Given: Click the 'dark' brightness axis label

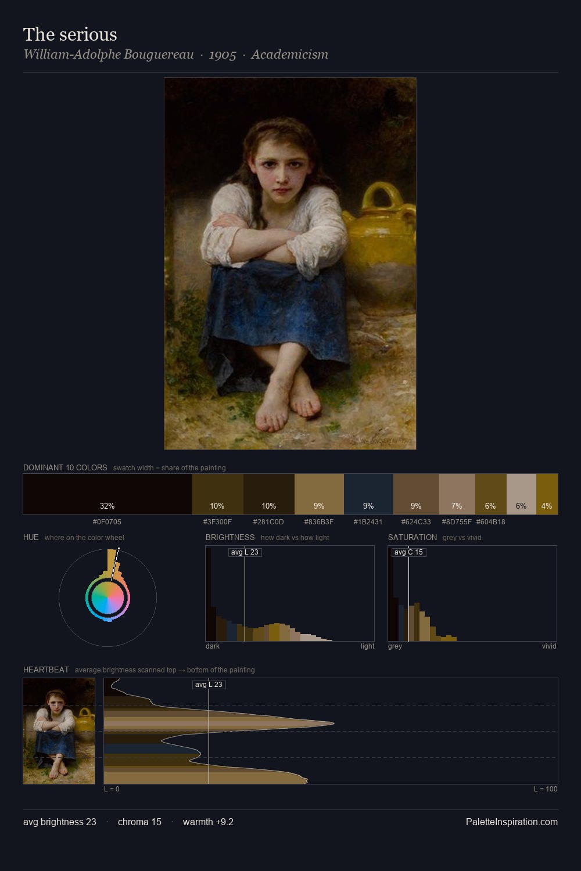Looking at the screenshot, I should tap(213, 646).
